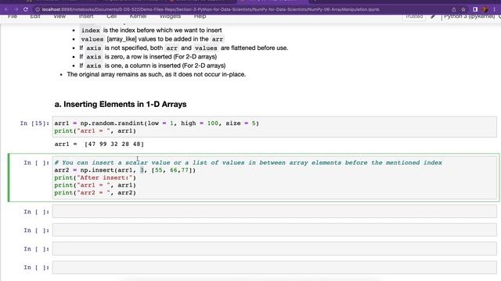Click bullet 'If axis is not specified, both arr'

(x=184, y=48)
